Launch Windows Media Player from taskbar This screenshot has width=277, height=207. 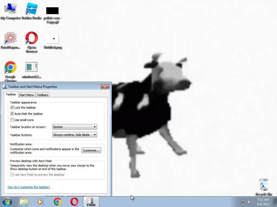click(x=41, y=202)
